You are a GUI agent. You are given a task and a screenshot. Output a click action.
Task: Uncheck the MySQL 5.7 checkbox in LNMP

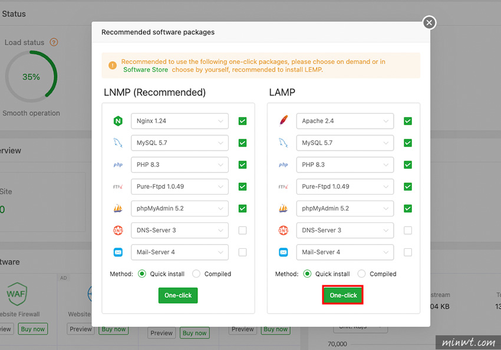coord(242,143)
